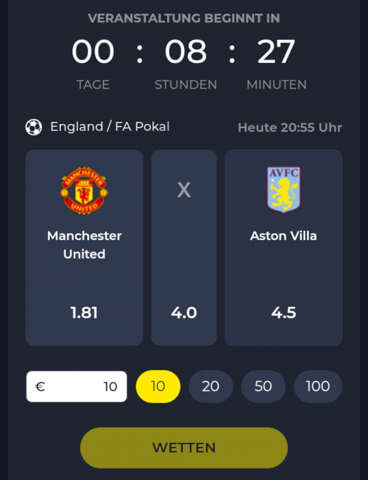The width and height of the screenshot is (368, 480).
Task: Click the Manchester United club crest
Action: pos(84,190)
